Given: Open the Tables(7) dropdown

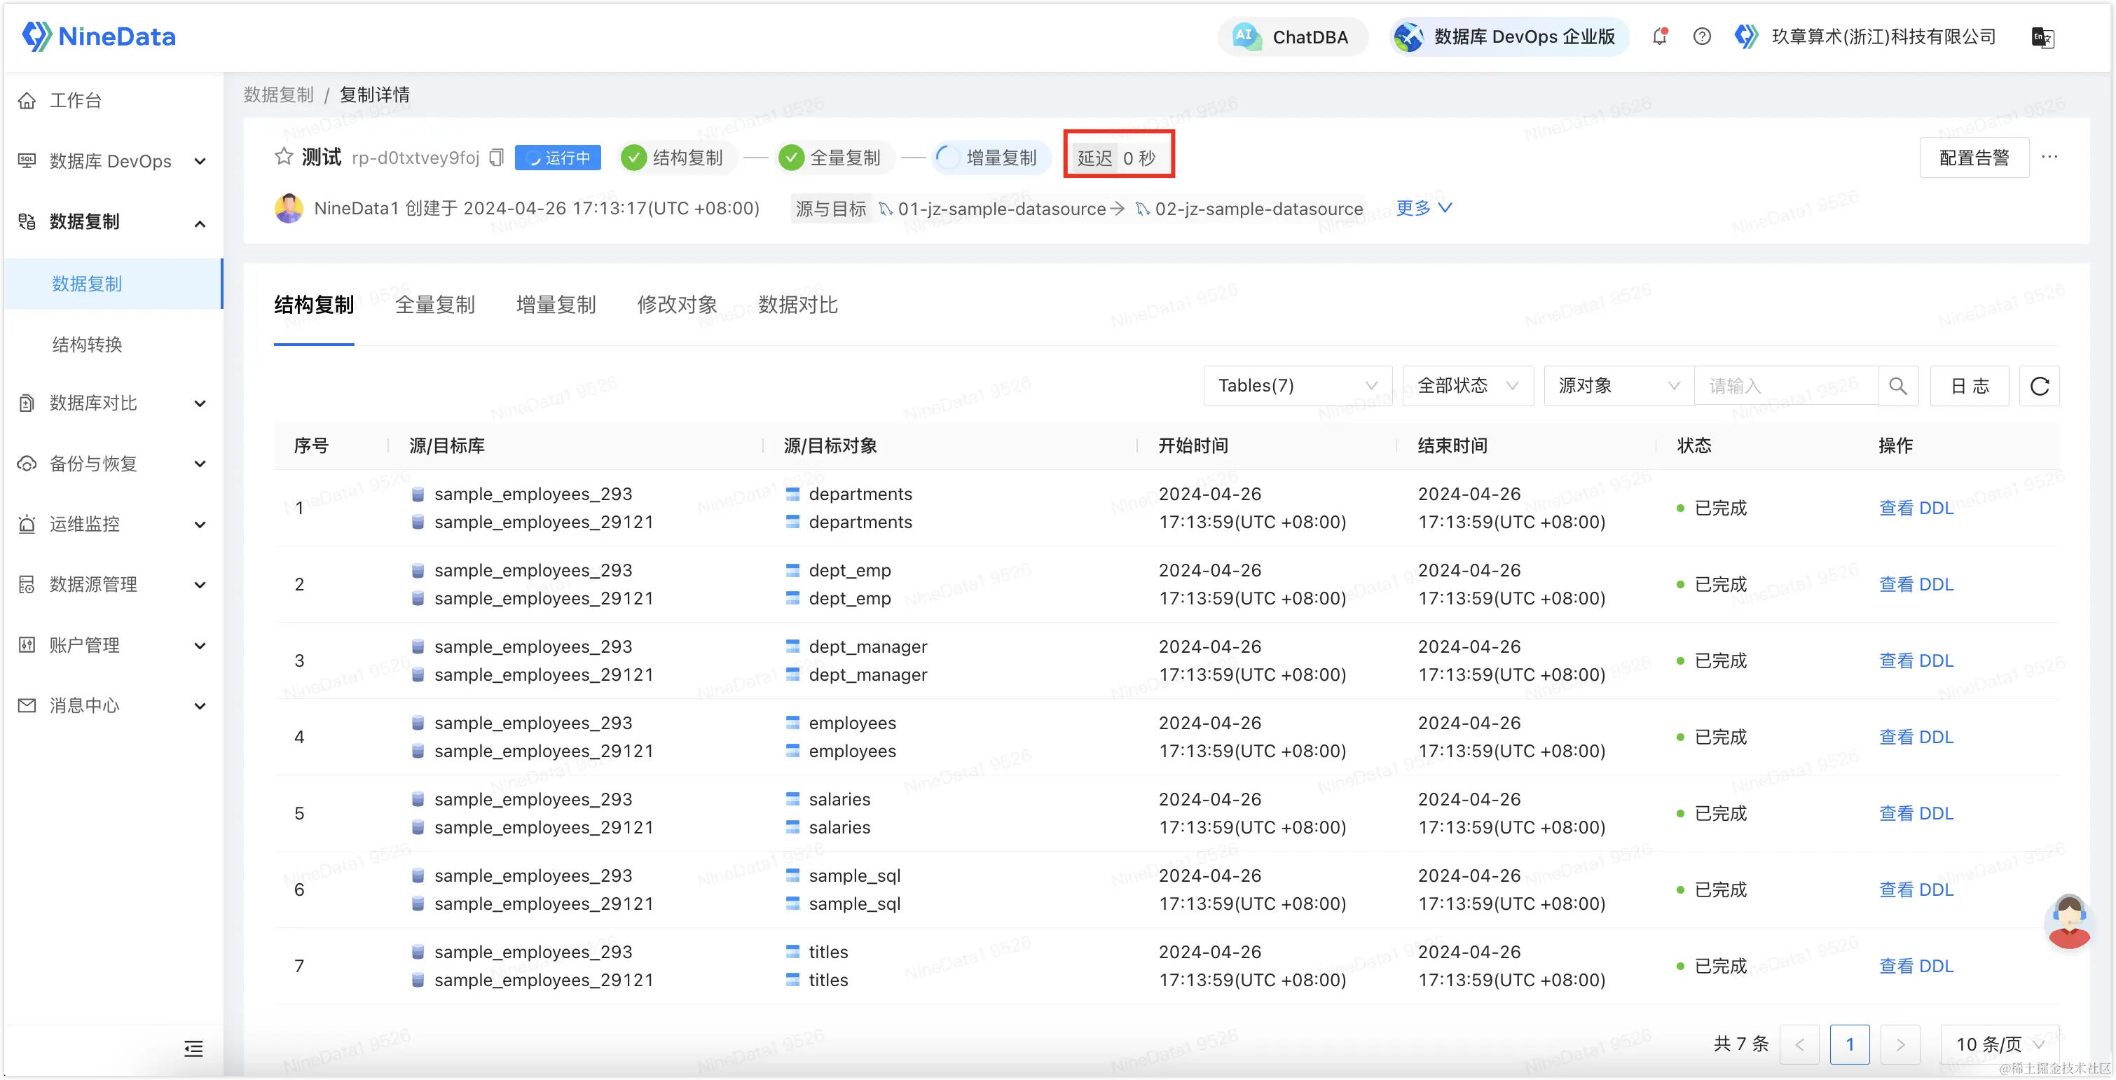Looking at the screenshot, I should (x=1296, y=386).
